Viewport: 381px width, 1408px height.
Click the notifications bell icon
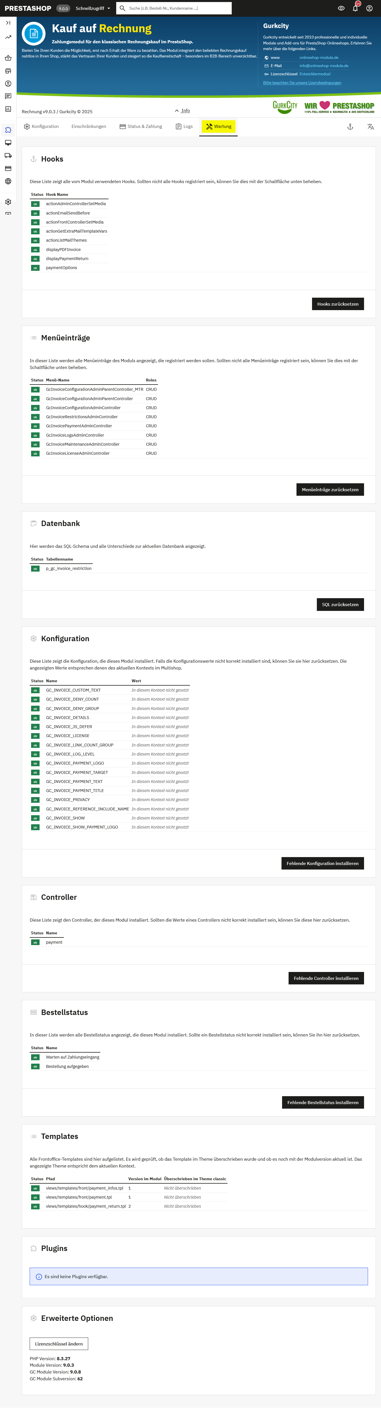(355, 8)
